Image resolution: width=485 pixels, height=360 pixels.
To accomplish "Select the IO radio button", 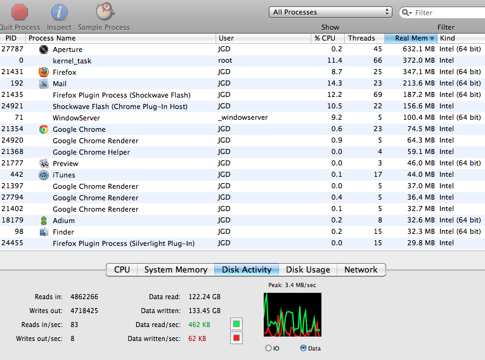I will 268,348.
